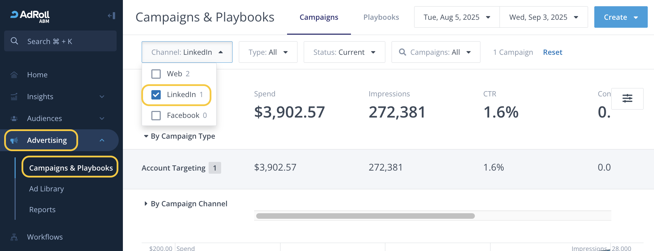The width and height of the screenshot is (654, 251).
Task: Click the AdRoll ABM logo
Action: [x=30, y=16]
